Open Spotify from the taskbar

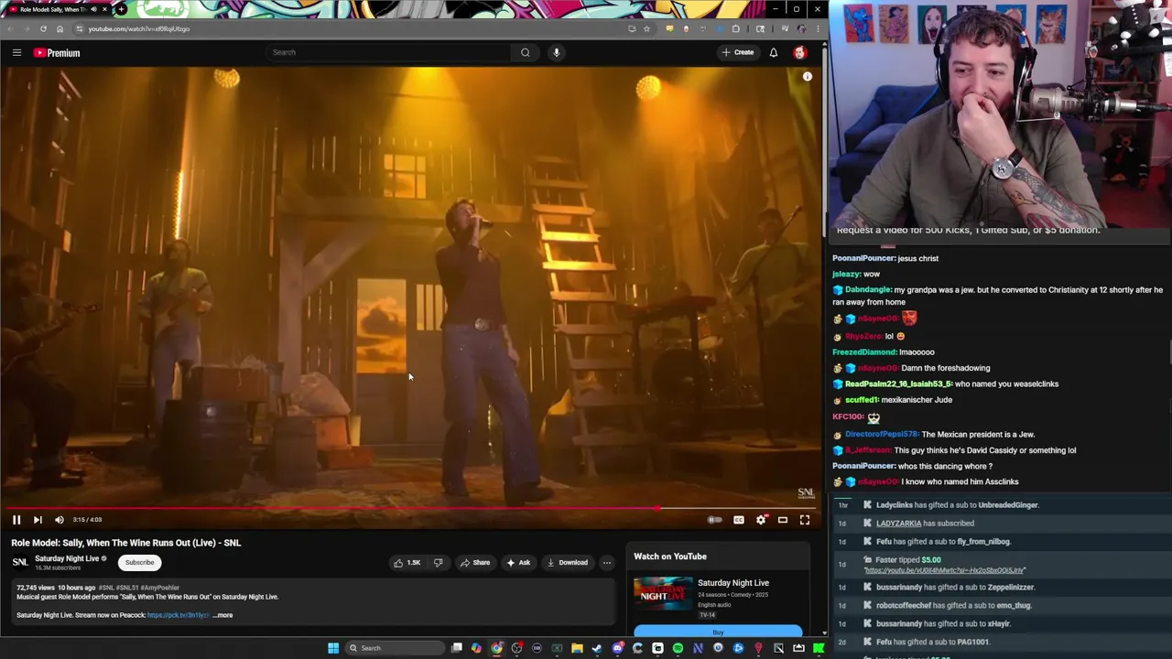[678, 648]
